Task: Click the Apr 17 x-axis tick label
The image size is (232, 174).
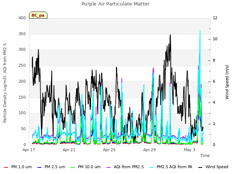Action: [x=29, y=150]
